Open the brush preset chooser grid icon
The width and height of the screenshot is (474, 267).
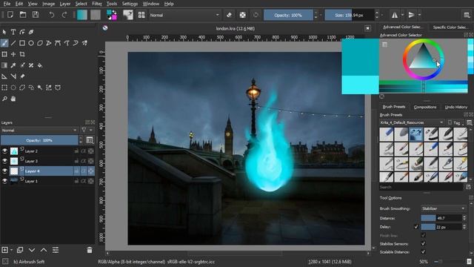coord(141,15)
